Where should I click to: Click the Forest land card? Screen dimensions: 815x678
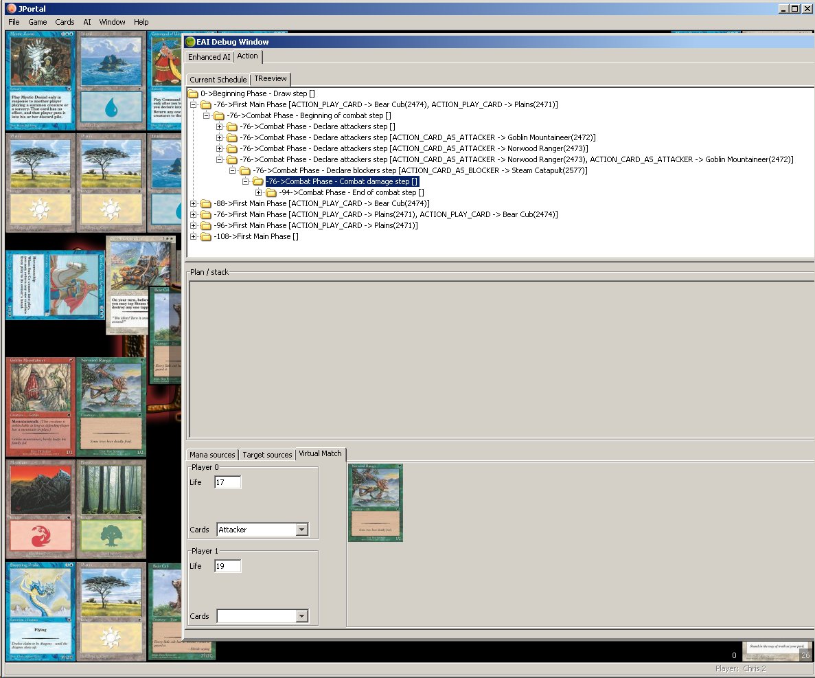(x=112, y=508)
